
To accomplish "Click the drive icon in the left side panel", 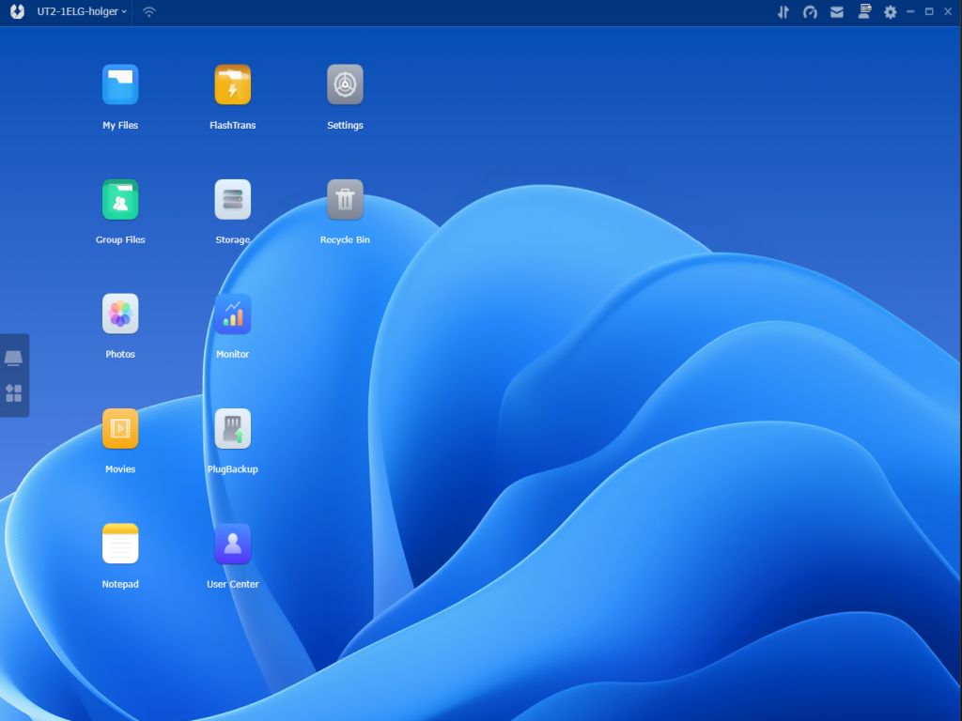I will [13, 358].
